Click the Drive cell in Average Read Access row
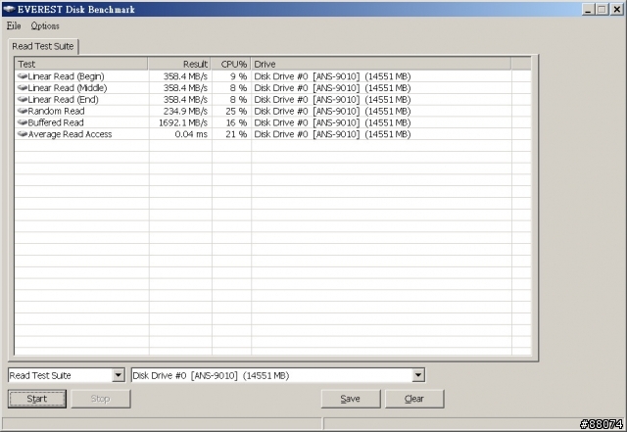The height and width of the screenshot is (432, 627). point(332,134)
